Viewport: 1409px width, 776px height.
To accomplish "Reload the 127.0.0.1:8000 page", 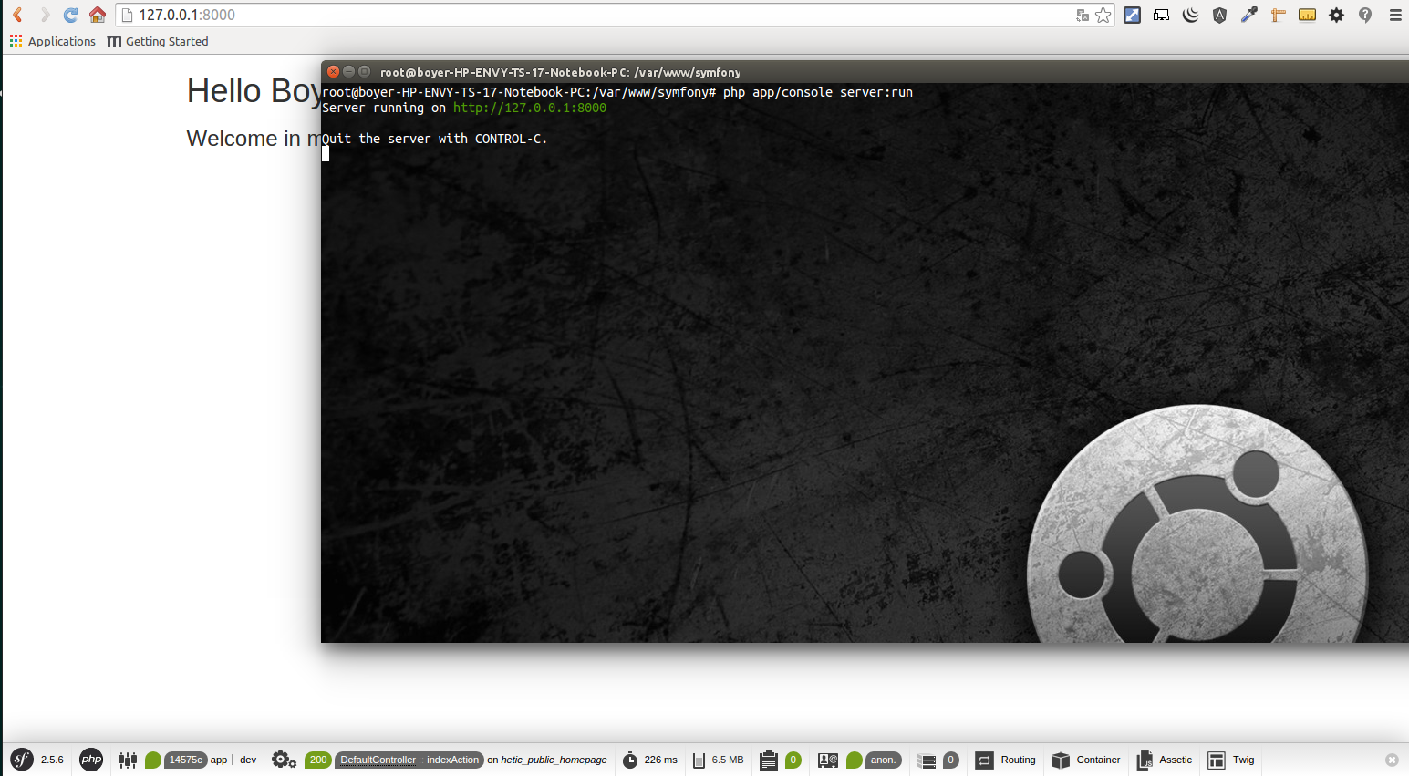I will click(70, 15).
